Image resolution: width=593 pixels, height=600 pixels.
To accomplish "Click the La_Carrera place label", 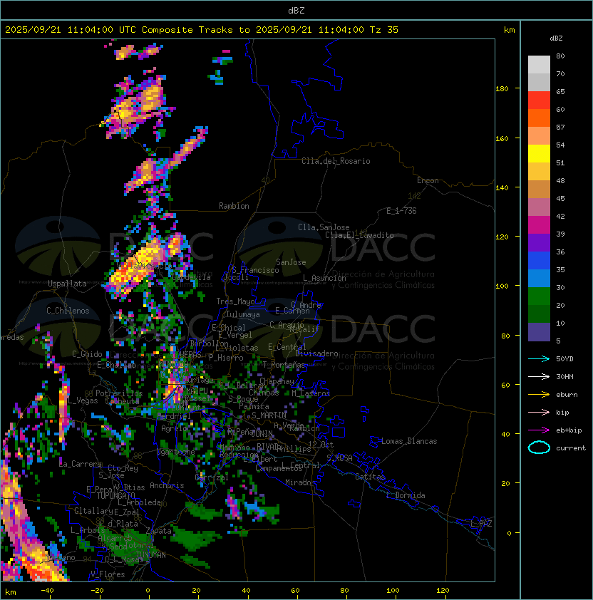I will pos(80,464).
